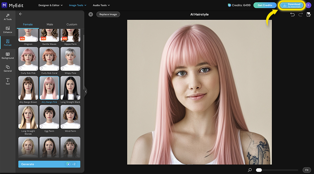Select the Wind Perm hairstyle
Viewport: 314px width, 174px height.
(x=70, y=117)
